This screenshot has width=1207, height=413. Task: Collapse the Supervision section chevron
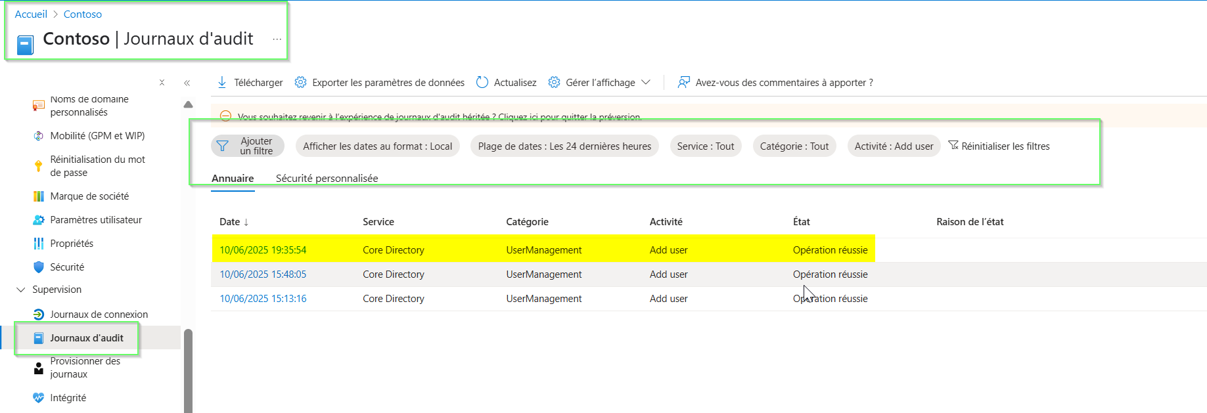pyautogui.click(x=20, y=290)
